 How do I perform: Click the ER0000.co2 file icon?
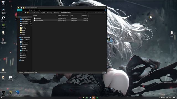pos(34,18)
